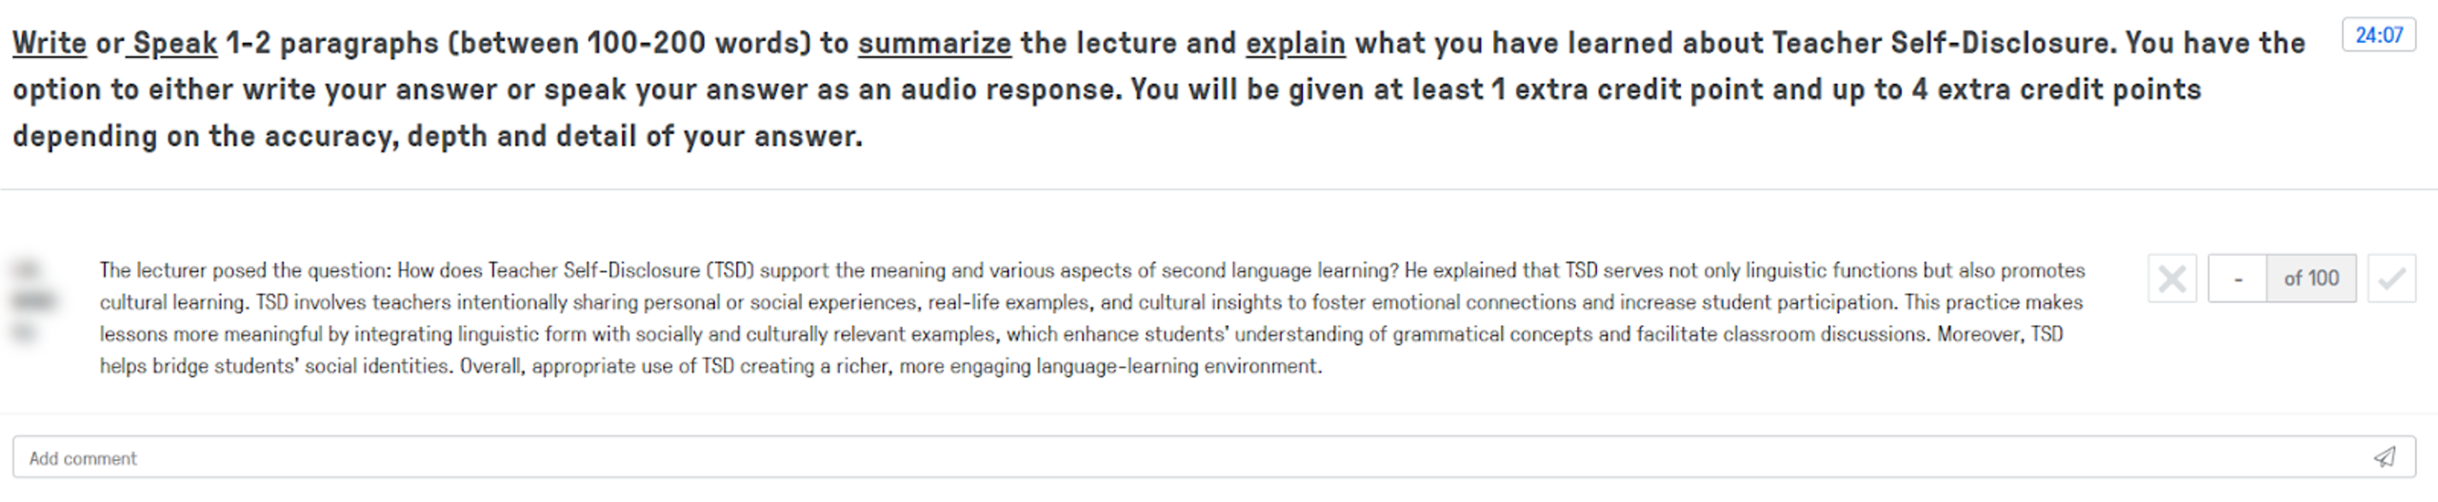Image resolution: width=2438 pixels, height=502 pixels.
Task: Click the prompt line starting 'option to either write'
Action: [x=1105, y=90]
